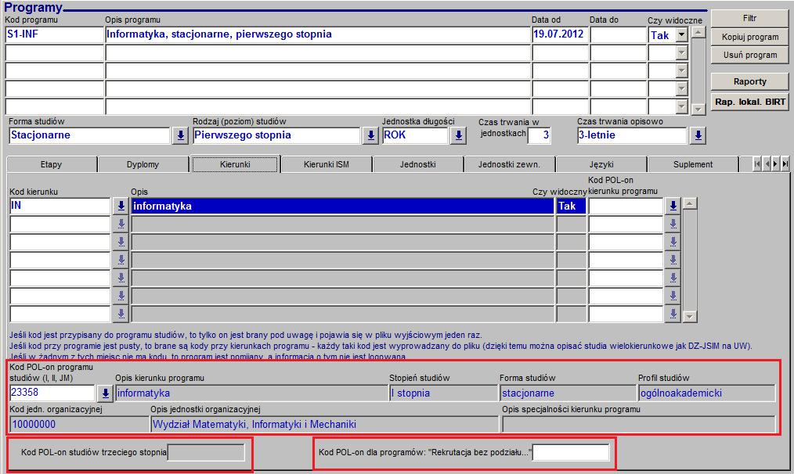794x474 pixels.
Task: Switch to the Dyplomy tab
Action: click(x=143, y=164)
